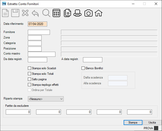
Task: Click the Stampa button
Action: [x=133, y=122]
